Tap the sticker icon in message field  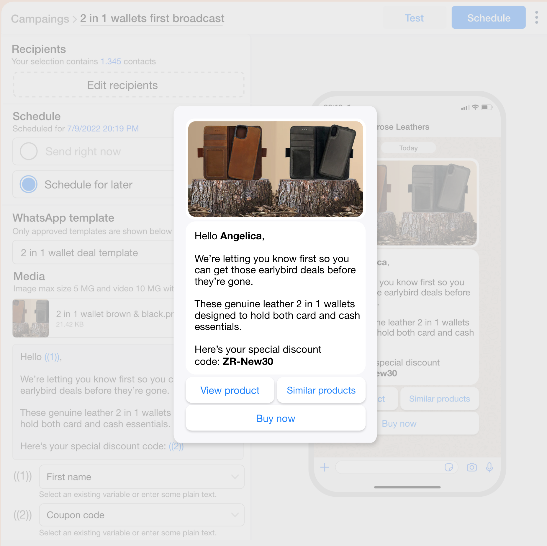pyautogui.click(x=449, y=467)
